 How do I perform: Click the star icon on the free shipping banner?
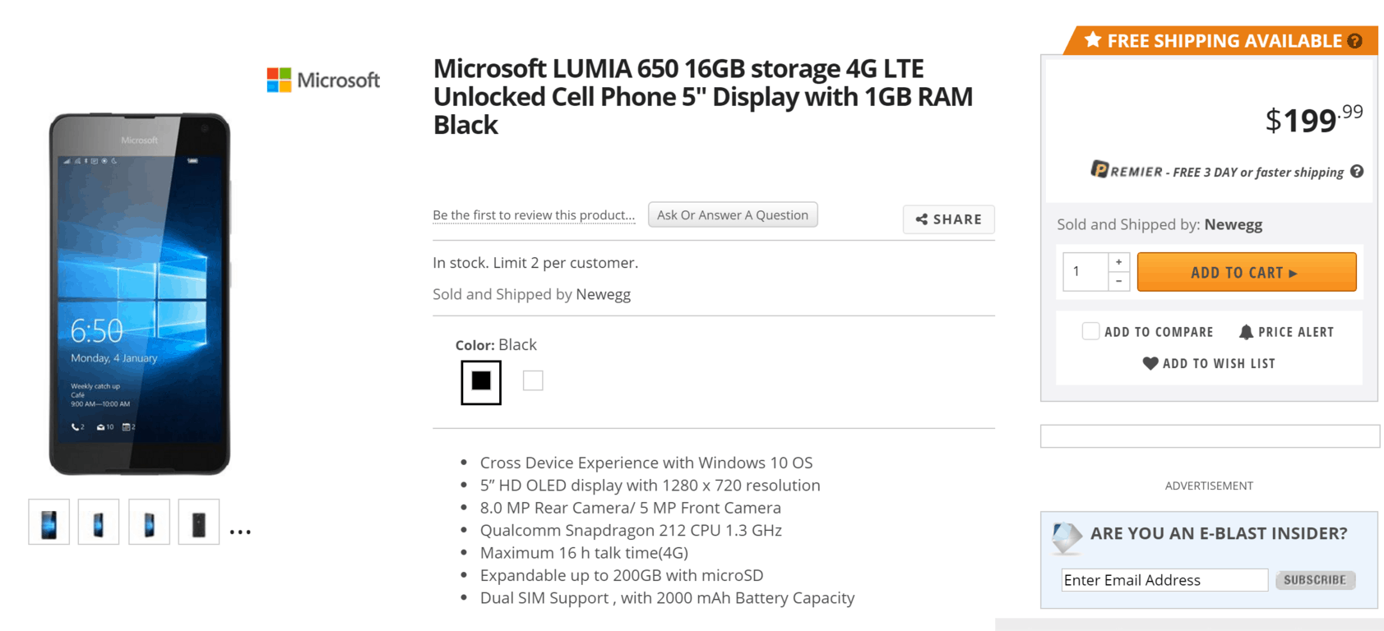click(x=1092, y=39)
